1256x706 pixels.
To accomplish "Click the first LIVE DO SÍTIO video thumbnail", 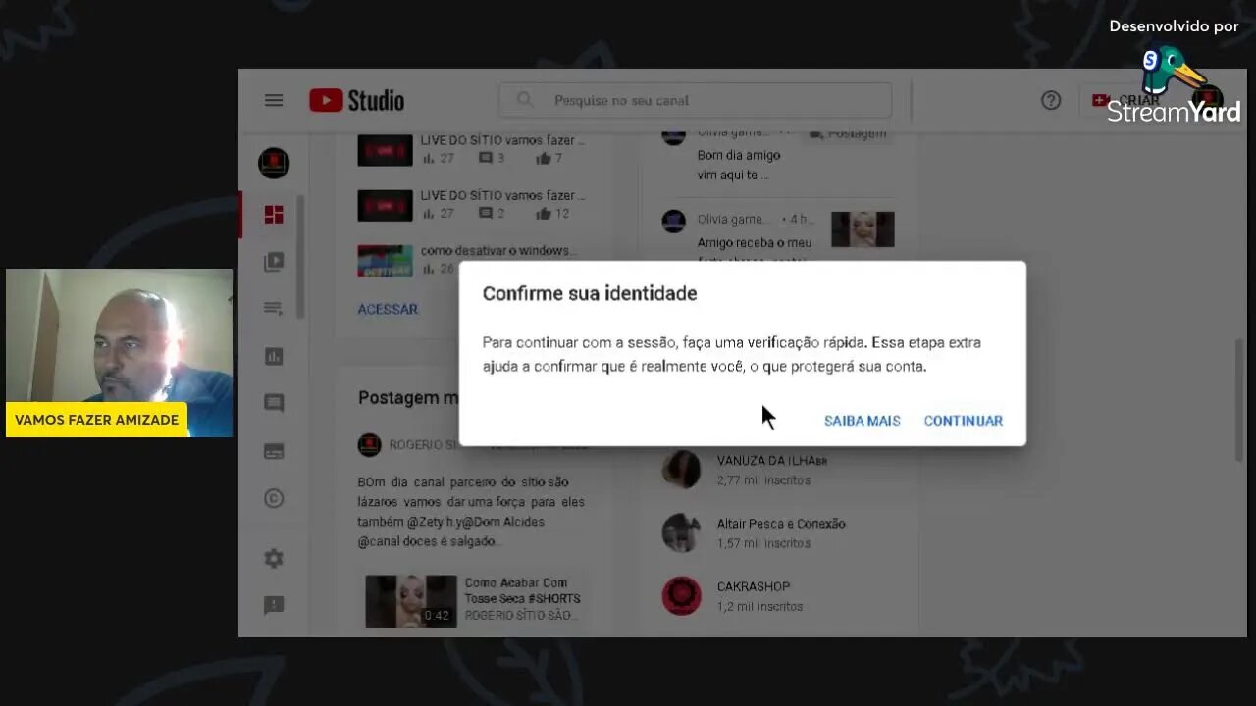I will click(385, 150).
